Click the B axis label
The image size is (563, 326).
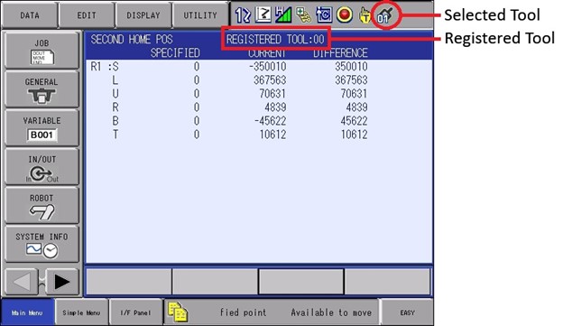point(115,121)
